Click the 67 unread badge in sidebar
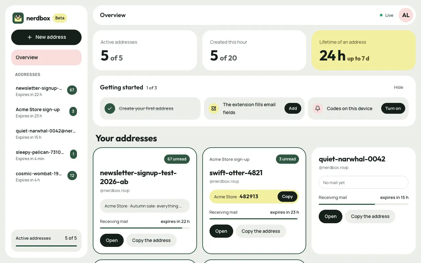 point(72,90)
